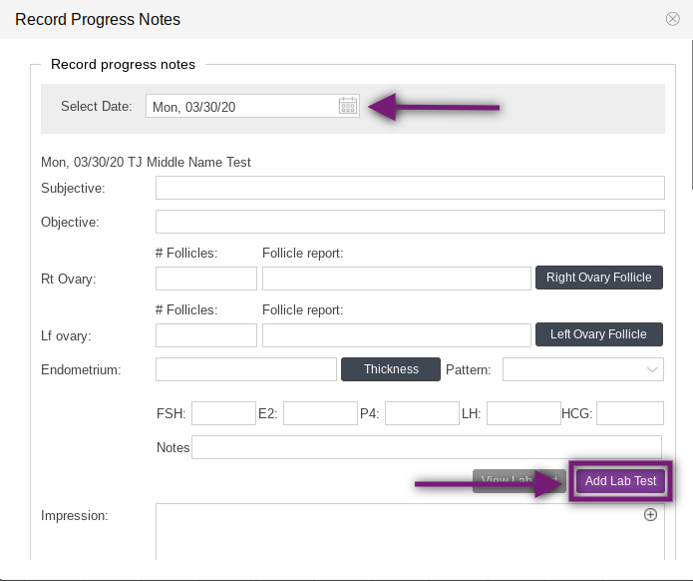Click the FSH value input
693x581 pixels.
click(223, 413)
